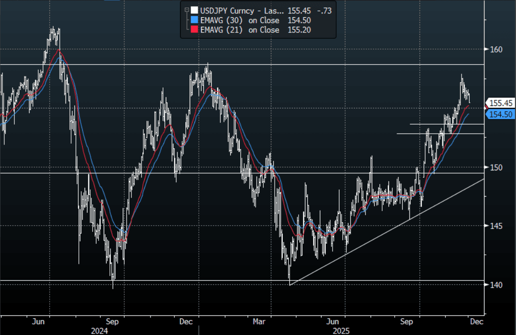Click the blue 154.50 EMA price tag
This screenshot has height=335, width=516.
click(x=501, y=114)
